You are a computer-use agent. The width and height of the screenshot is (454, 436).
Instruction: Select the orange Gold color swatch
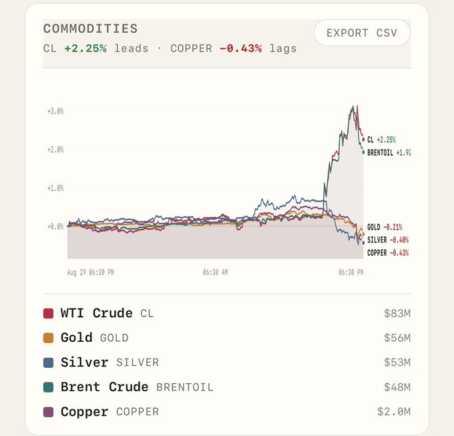pos(48,338)
